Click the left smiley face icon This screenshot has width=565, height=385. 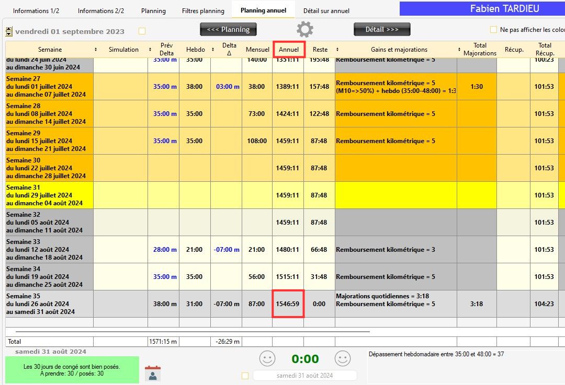coord(267,358)
